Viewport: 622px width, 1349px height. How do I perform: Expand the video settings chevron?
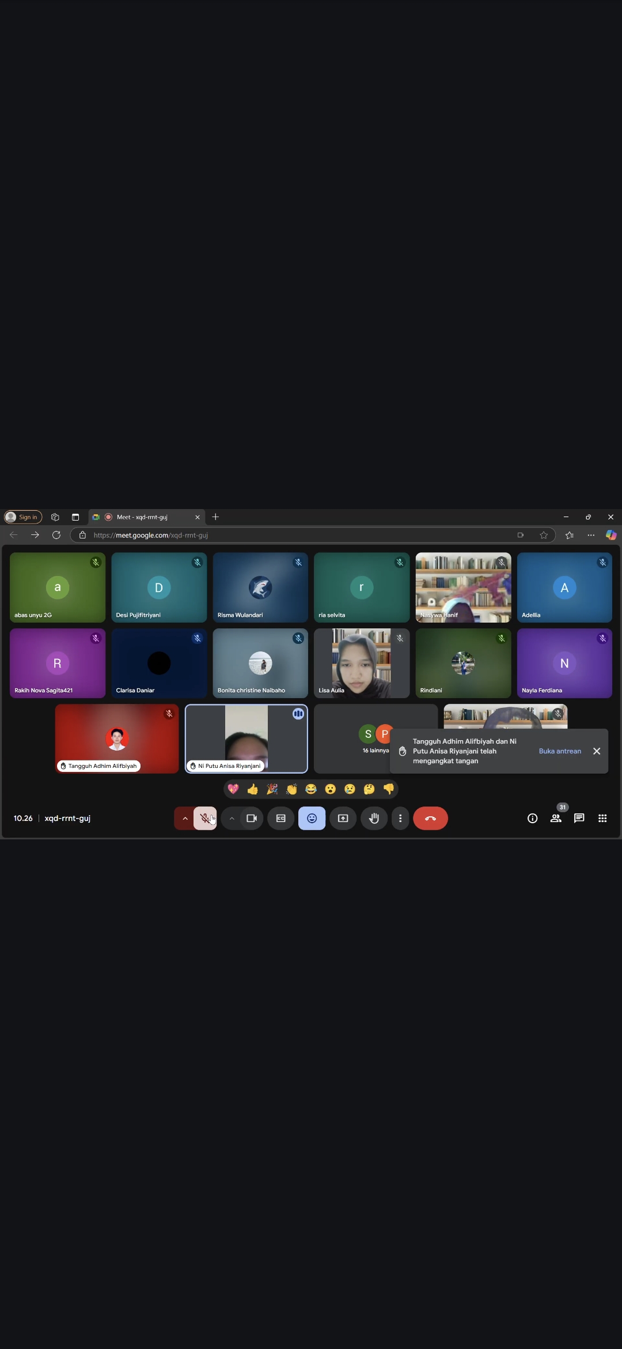pos(232,818)
